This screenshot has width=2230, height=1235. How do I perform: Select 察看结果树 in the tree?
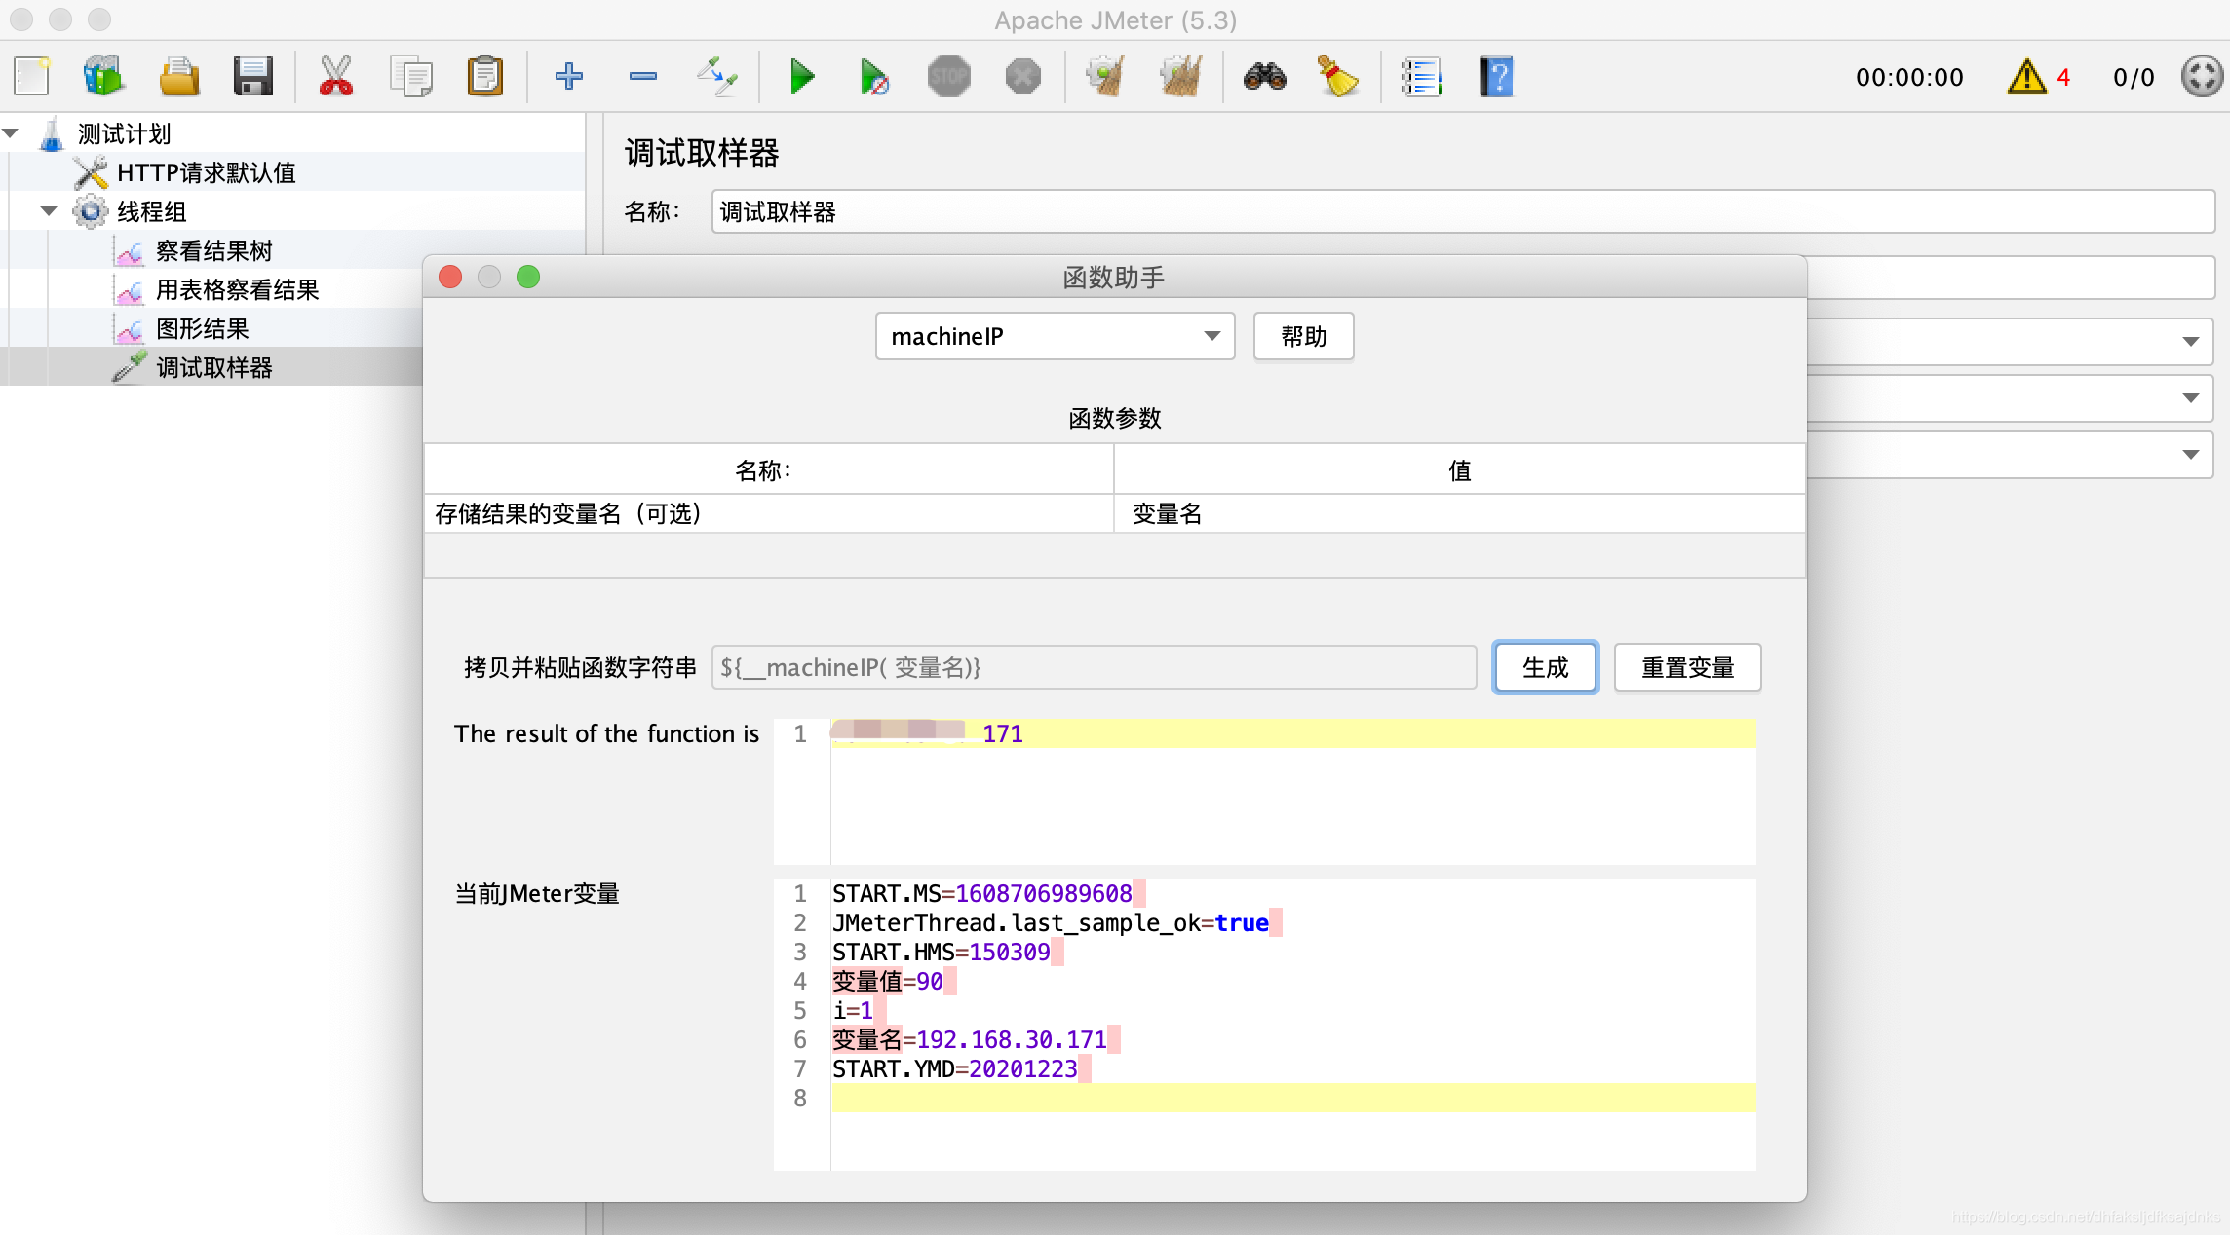click(213, 251)
